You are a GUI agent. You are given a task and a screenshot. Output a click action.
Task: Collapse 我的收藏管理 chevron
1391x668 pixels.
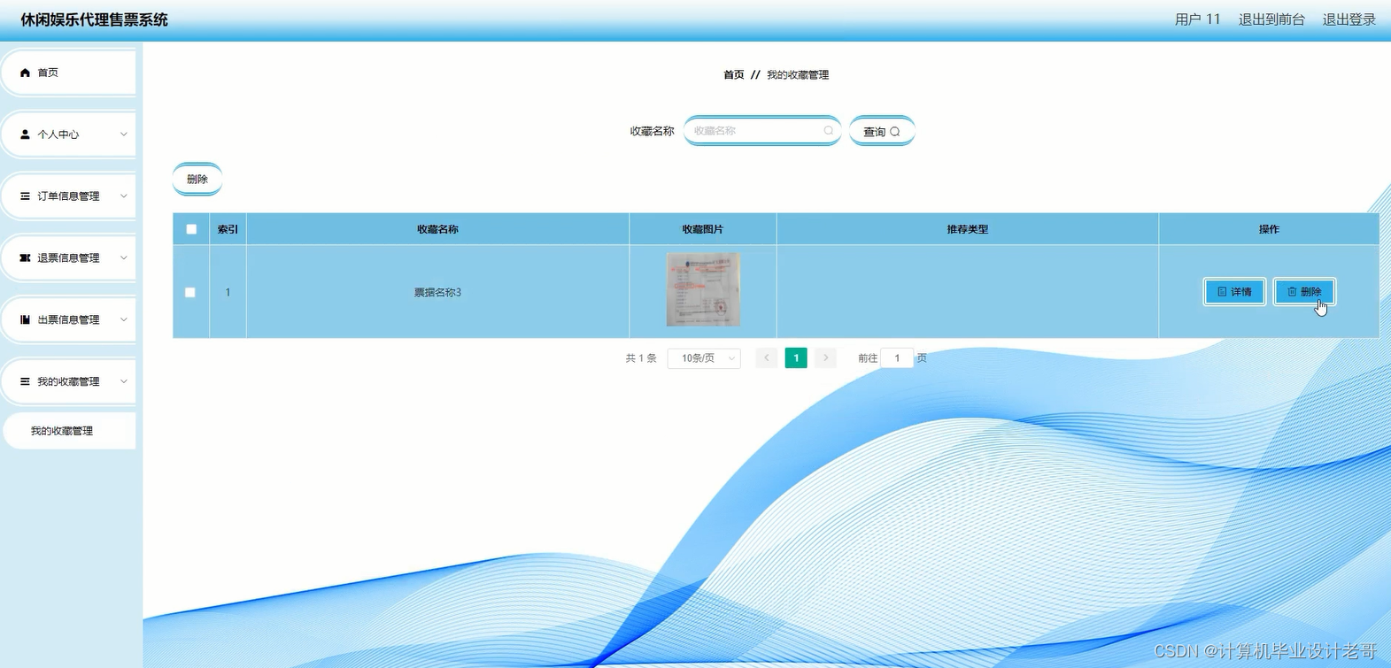124,382
